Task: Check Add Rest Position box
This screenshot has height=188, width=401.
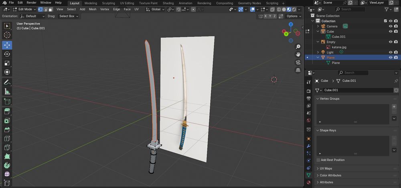Action: [x=318, y=160]
